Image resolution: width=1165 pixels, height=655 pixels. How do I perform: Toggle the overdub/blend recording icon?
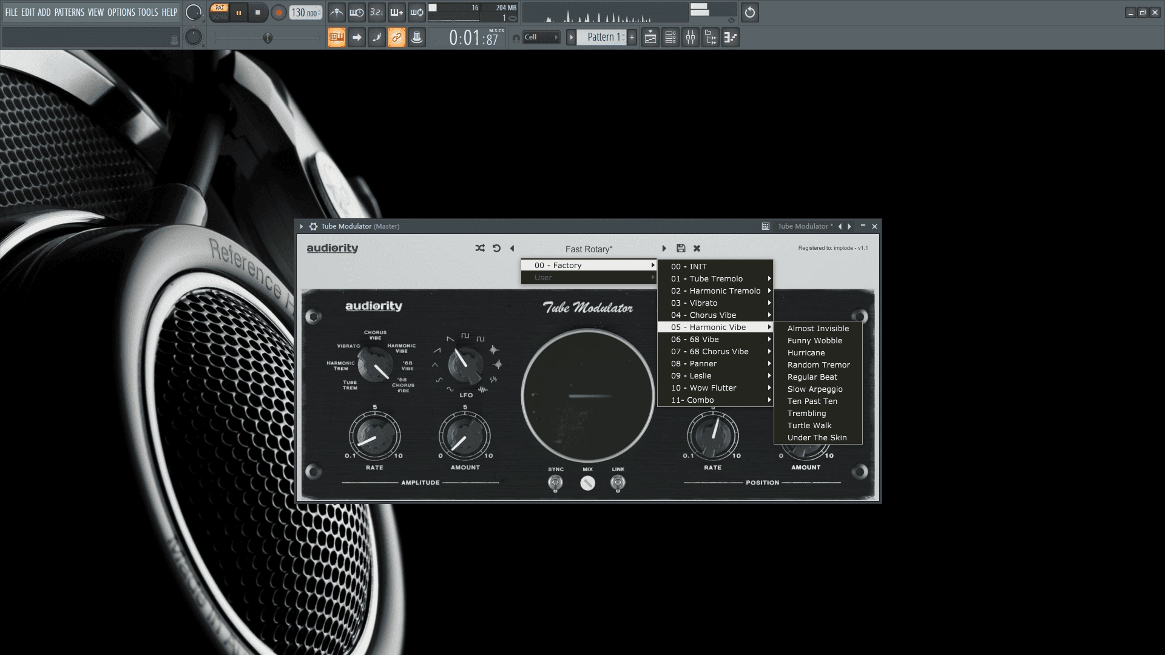point(397,12)
